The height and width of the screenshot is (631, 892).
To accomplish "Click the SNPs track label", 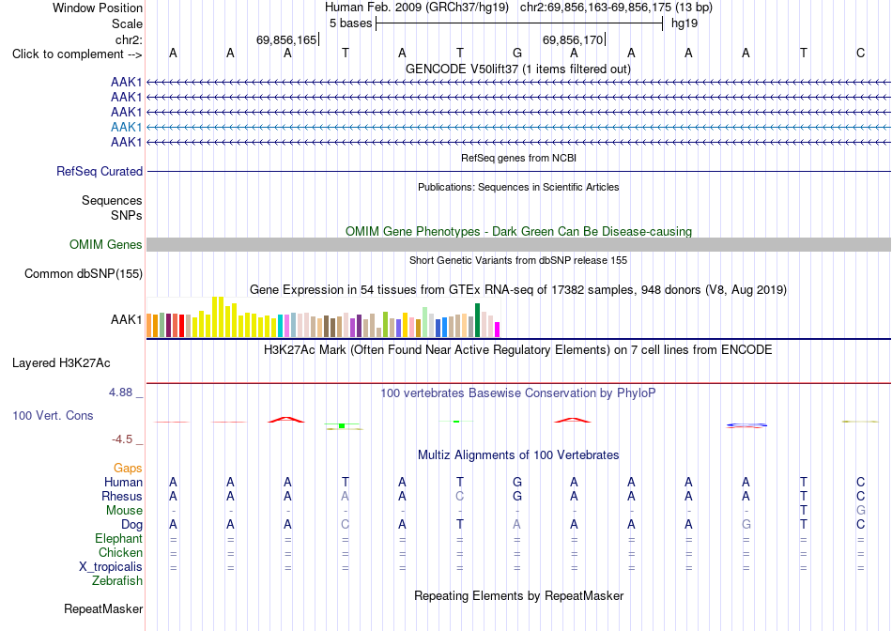I will pyautogui.click(x=127, y=215).
